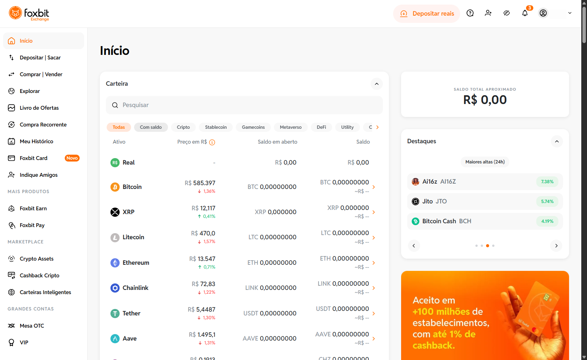This screenshot has height=360, width=587.
Task: Collapse the Destaques panel
Action: [x=557, y=141]
